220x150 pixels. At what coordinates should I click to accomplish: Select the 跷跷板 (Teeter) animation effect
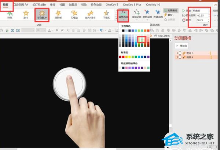tap(58, 15)
